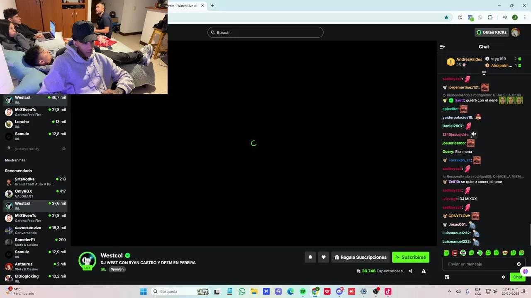
Task: Select the angry red emote in quick bar
Action: coord(455,253)
